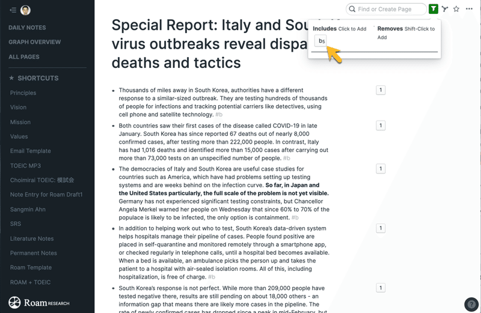Open reference count for South Korea's response block
This screenshot has width=481, height=313.
pos(381,288)
